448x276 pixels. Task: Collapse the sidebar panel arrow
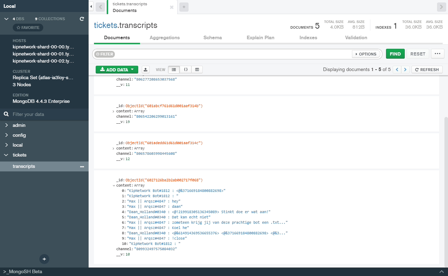[x=91, y=7]
